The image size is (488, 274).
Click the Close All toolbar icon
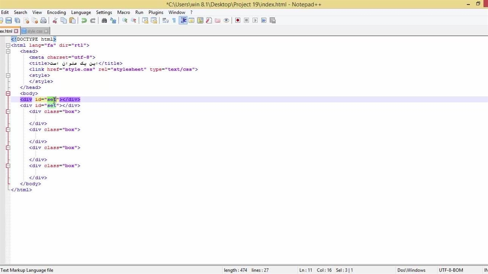coord(35,21)
